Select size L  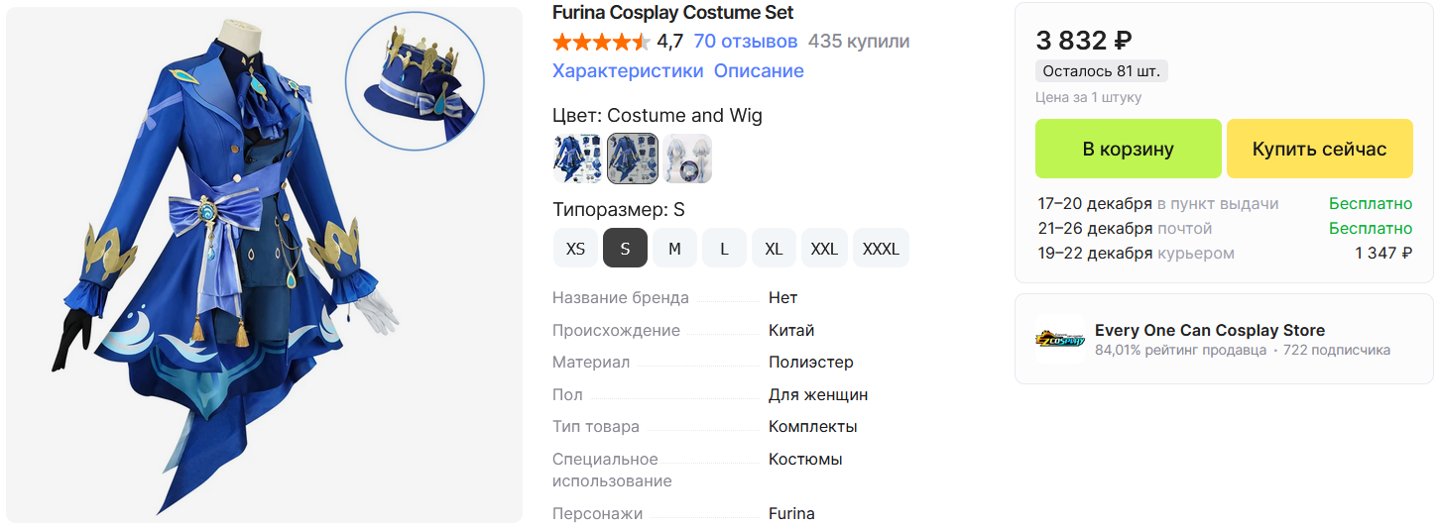(724, 249)
